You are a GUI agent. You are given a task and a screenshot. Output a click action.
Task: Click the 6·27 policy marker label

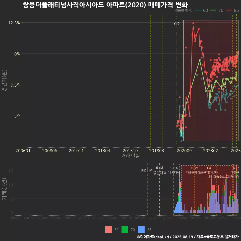(236, 168)
